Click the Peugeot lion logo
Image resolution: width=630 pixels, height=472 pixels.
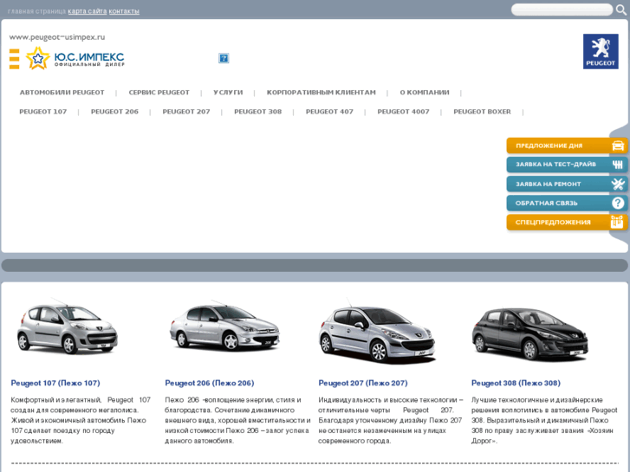[x=601, y=51]
